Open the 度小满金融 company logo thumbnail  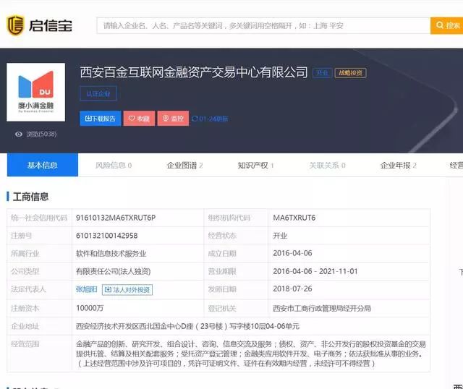point(35,92)
